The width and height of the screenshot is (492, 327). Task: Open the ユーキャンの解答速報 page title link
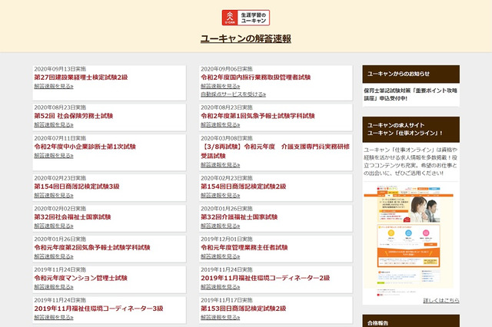click(x=246, y=38)
